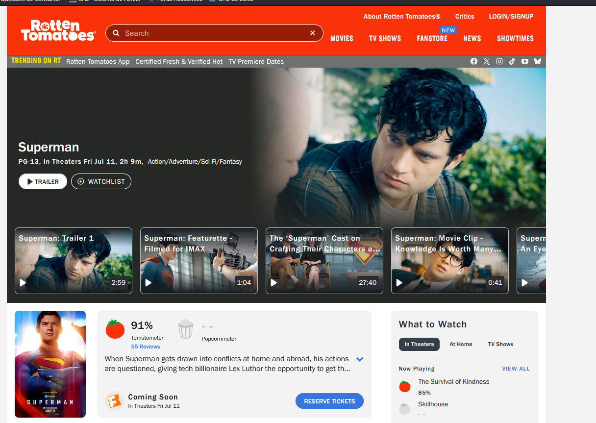The height and width of the screenshot is (423, 596).
Task: Open the NEWS menu
Action: [x=472, y=38]
